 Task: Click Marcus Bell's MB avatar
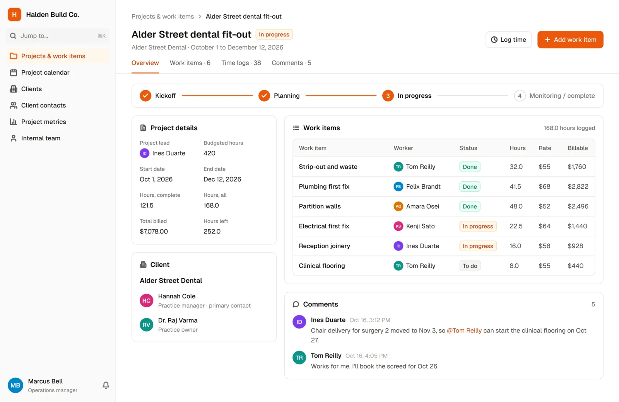click(15, 385)
